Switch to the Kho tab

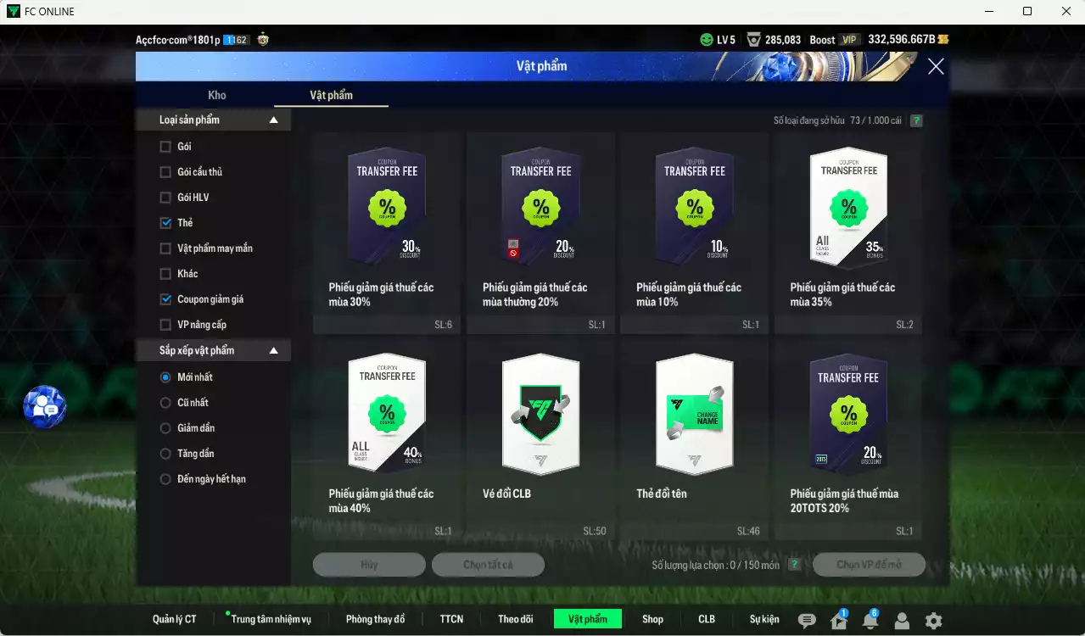click(x=217, y=95)
